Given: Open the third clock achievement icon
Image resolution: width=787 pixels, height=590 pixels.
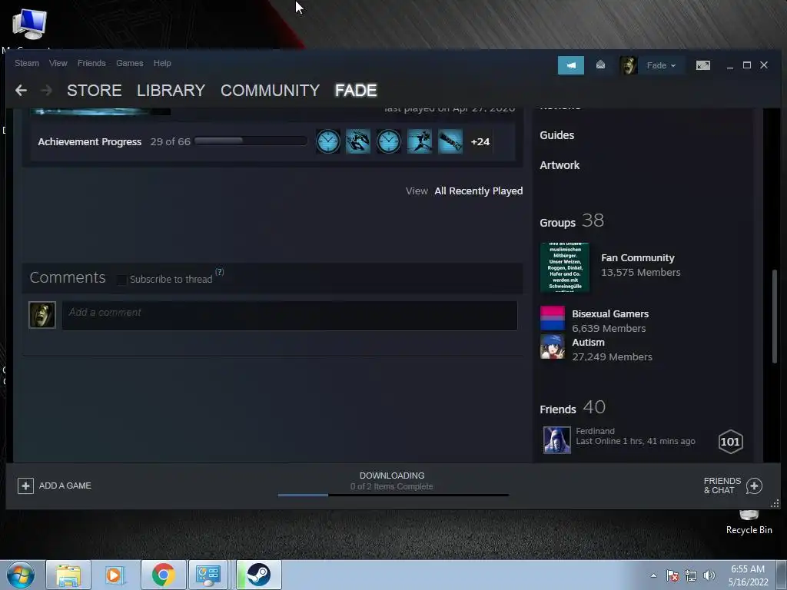Looking at the screenshot, I should (389, 141).
